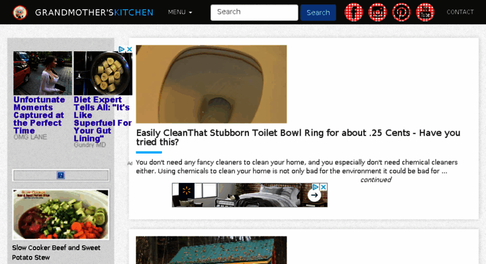The image size is (486, 264).
Task: Open the toilet bowl ring article title
Action: tap(298, 137)
